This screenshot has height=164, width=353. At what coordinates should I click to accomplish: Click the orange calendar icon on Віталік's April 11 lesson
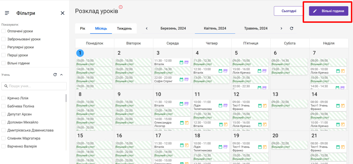click(225, 125)
